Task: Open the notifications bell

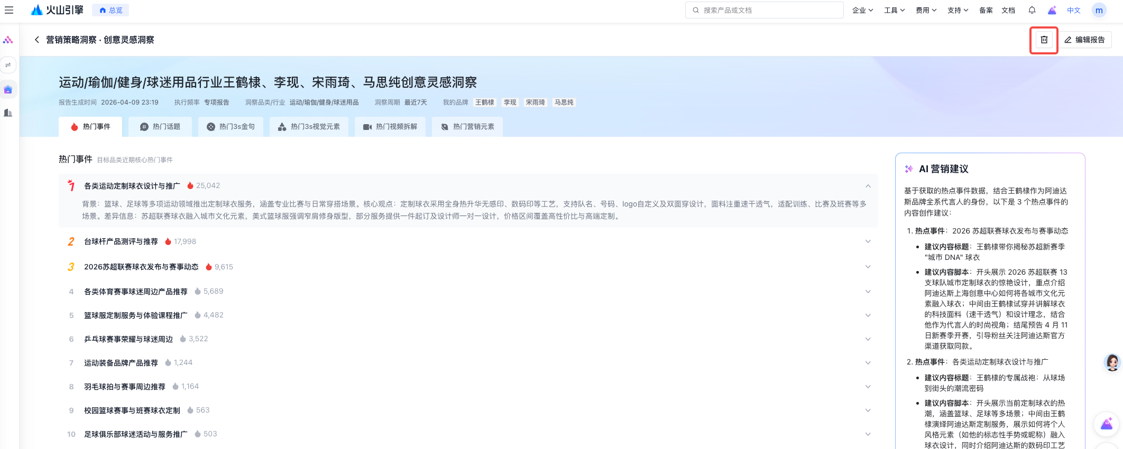Action: [x=1032, y=10]
